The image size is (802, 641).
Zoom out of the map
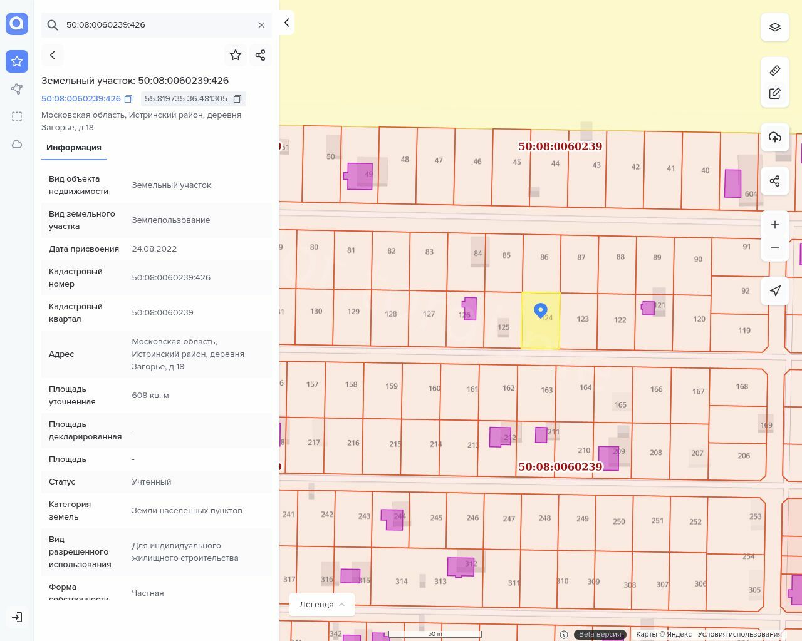[x=774, y=247]
